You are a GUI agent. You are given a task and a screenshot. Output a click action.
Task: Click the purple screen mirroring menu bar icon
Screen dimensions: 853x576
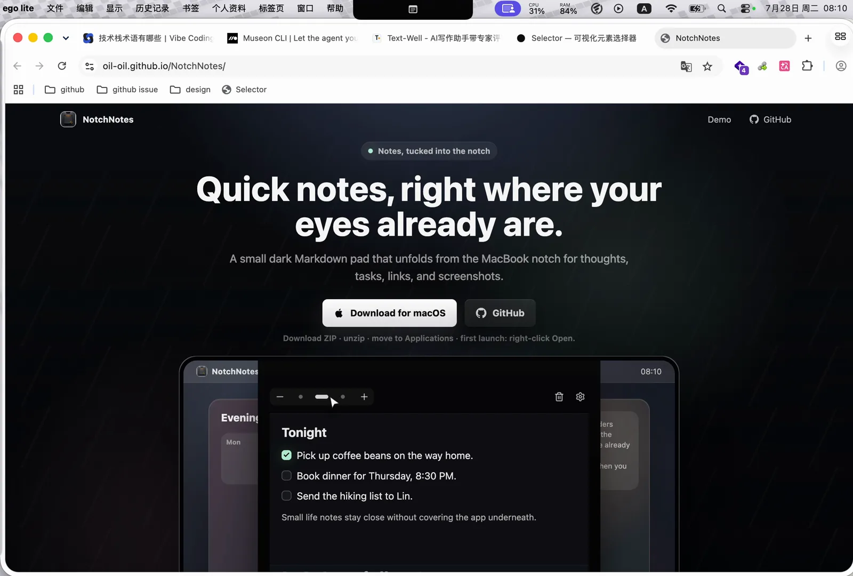(508, 9)
